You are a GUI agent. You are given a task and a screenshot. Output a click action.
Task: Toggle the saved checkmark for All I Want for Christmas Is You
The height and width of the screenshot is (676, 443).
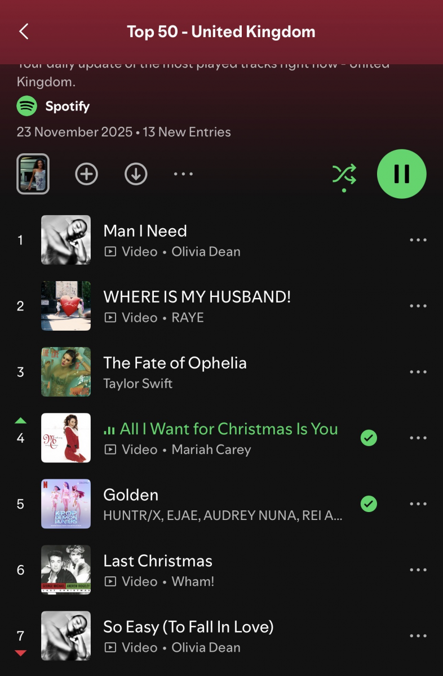tap(369, 438)
